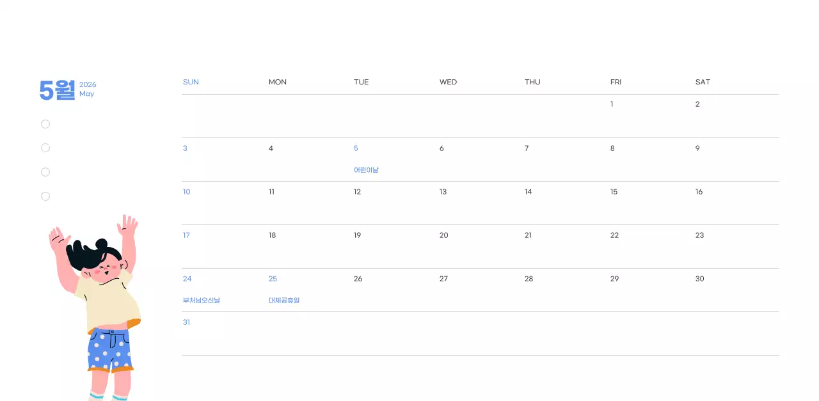This screenshot has height=401, width=819.
Task: Select date 31 in the last row
Action: pos(186,322)
